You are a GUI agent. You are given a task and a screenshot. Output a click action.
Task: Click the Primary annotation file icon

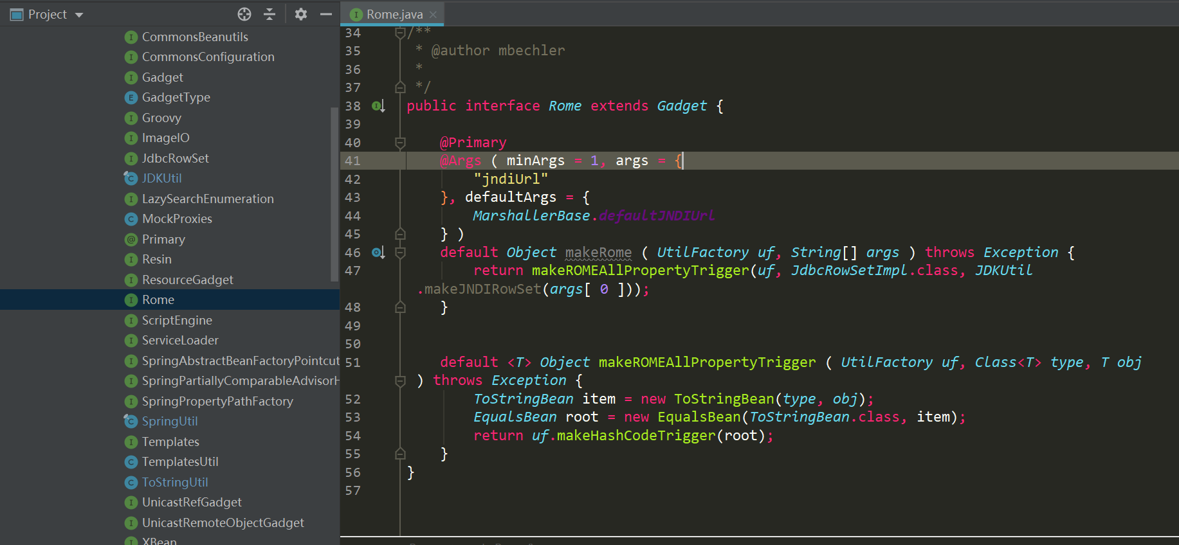tap(131, 240)
